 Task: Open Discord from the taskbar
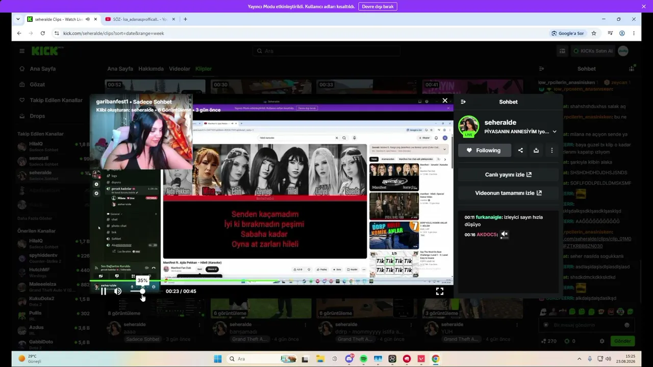[x=349, y=359]
